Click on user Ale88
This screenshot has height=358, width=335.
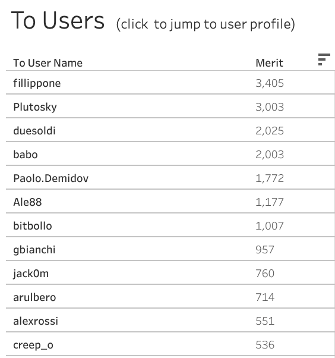click(27, 202)
